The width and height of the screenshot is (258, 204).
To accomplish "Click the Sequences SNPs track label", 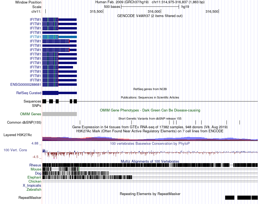I will [x=32, y=103].
